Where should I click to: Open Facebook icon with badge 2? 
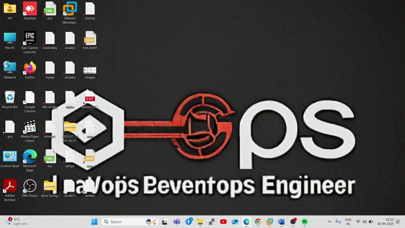[x=189, y=222]
